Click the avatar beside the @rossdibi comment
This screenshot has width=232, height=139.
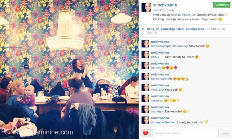pos(145,87)
